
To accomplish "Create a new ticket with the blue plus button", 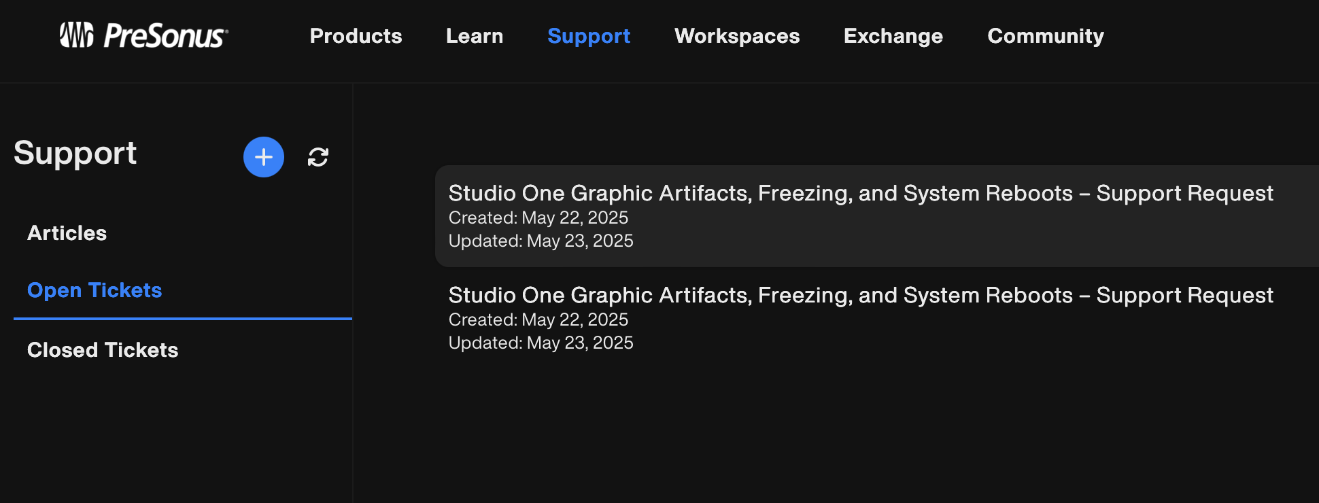I will click(x=264, y=157).
